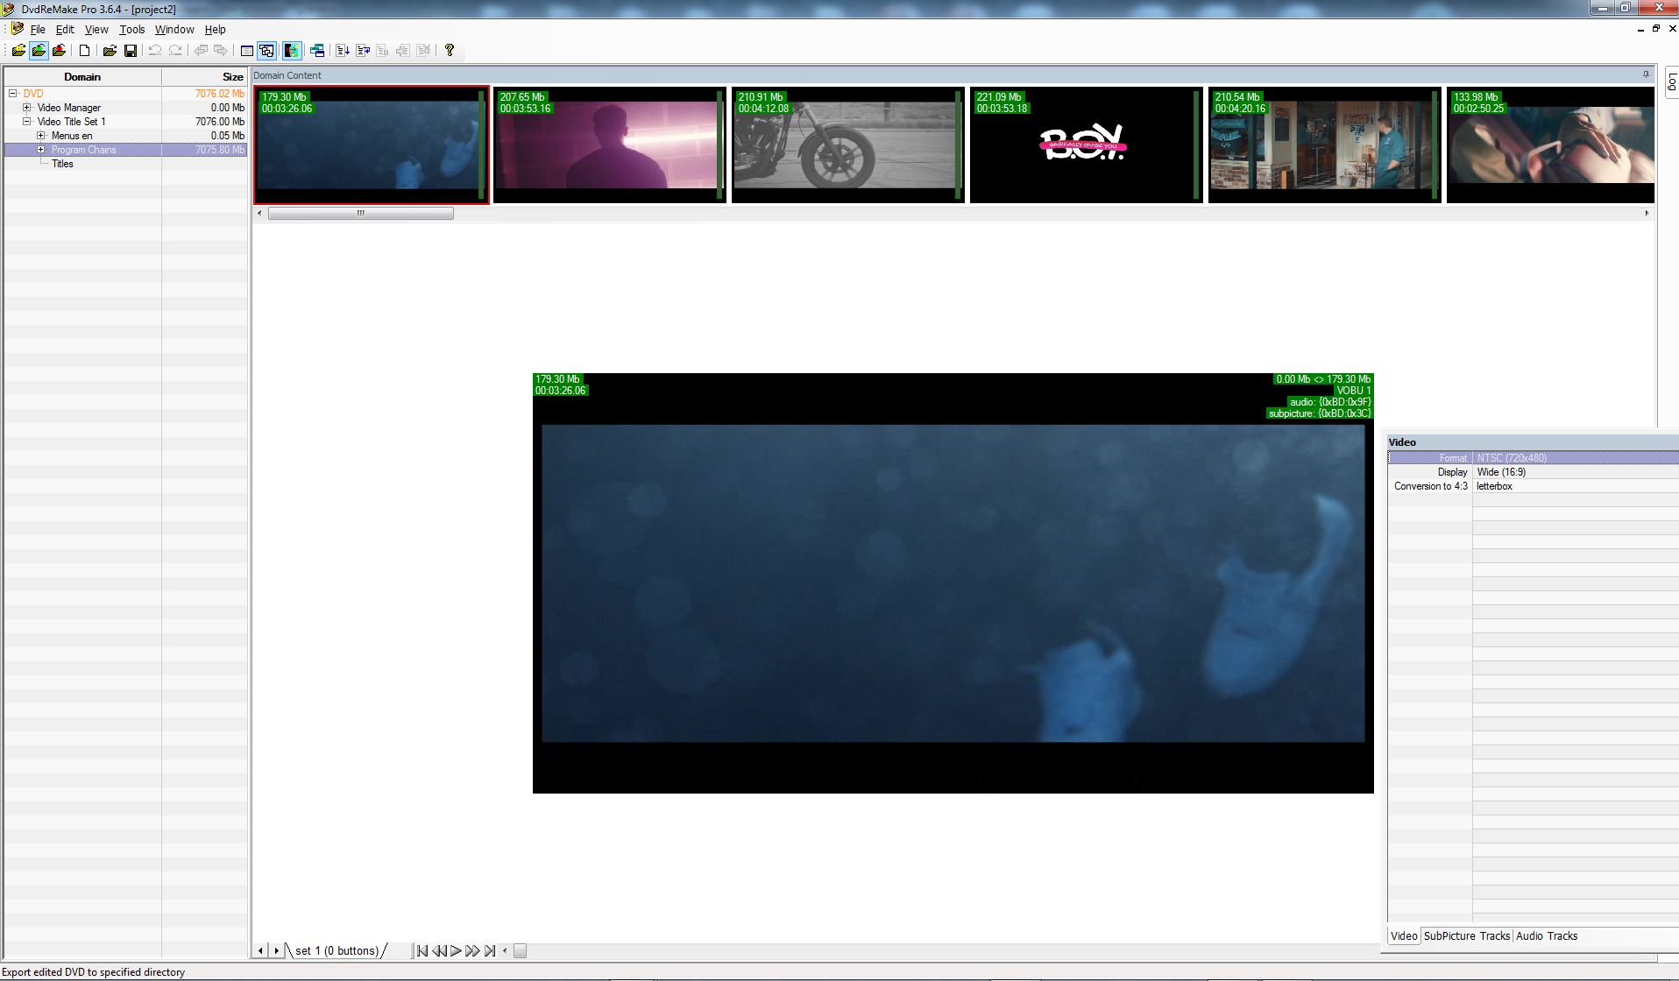
Task: Collapse the DVD root tree node
Action: (13, 94)
